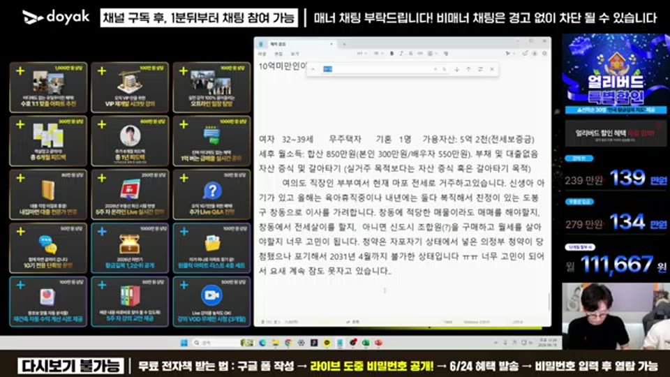Viewport: 670px width, 377px height.
Task: Click the treasure chest benefit card
Action: (130, 248)
